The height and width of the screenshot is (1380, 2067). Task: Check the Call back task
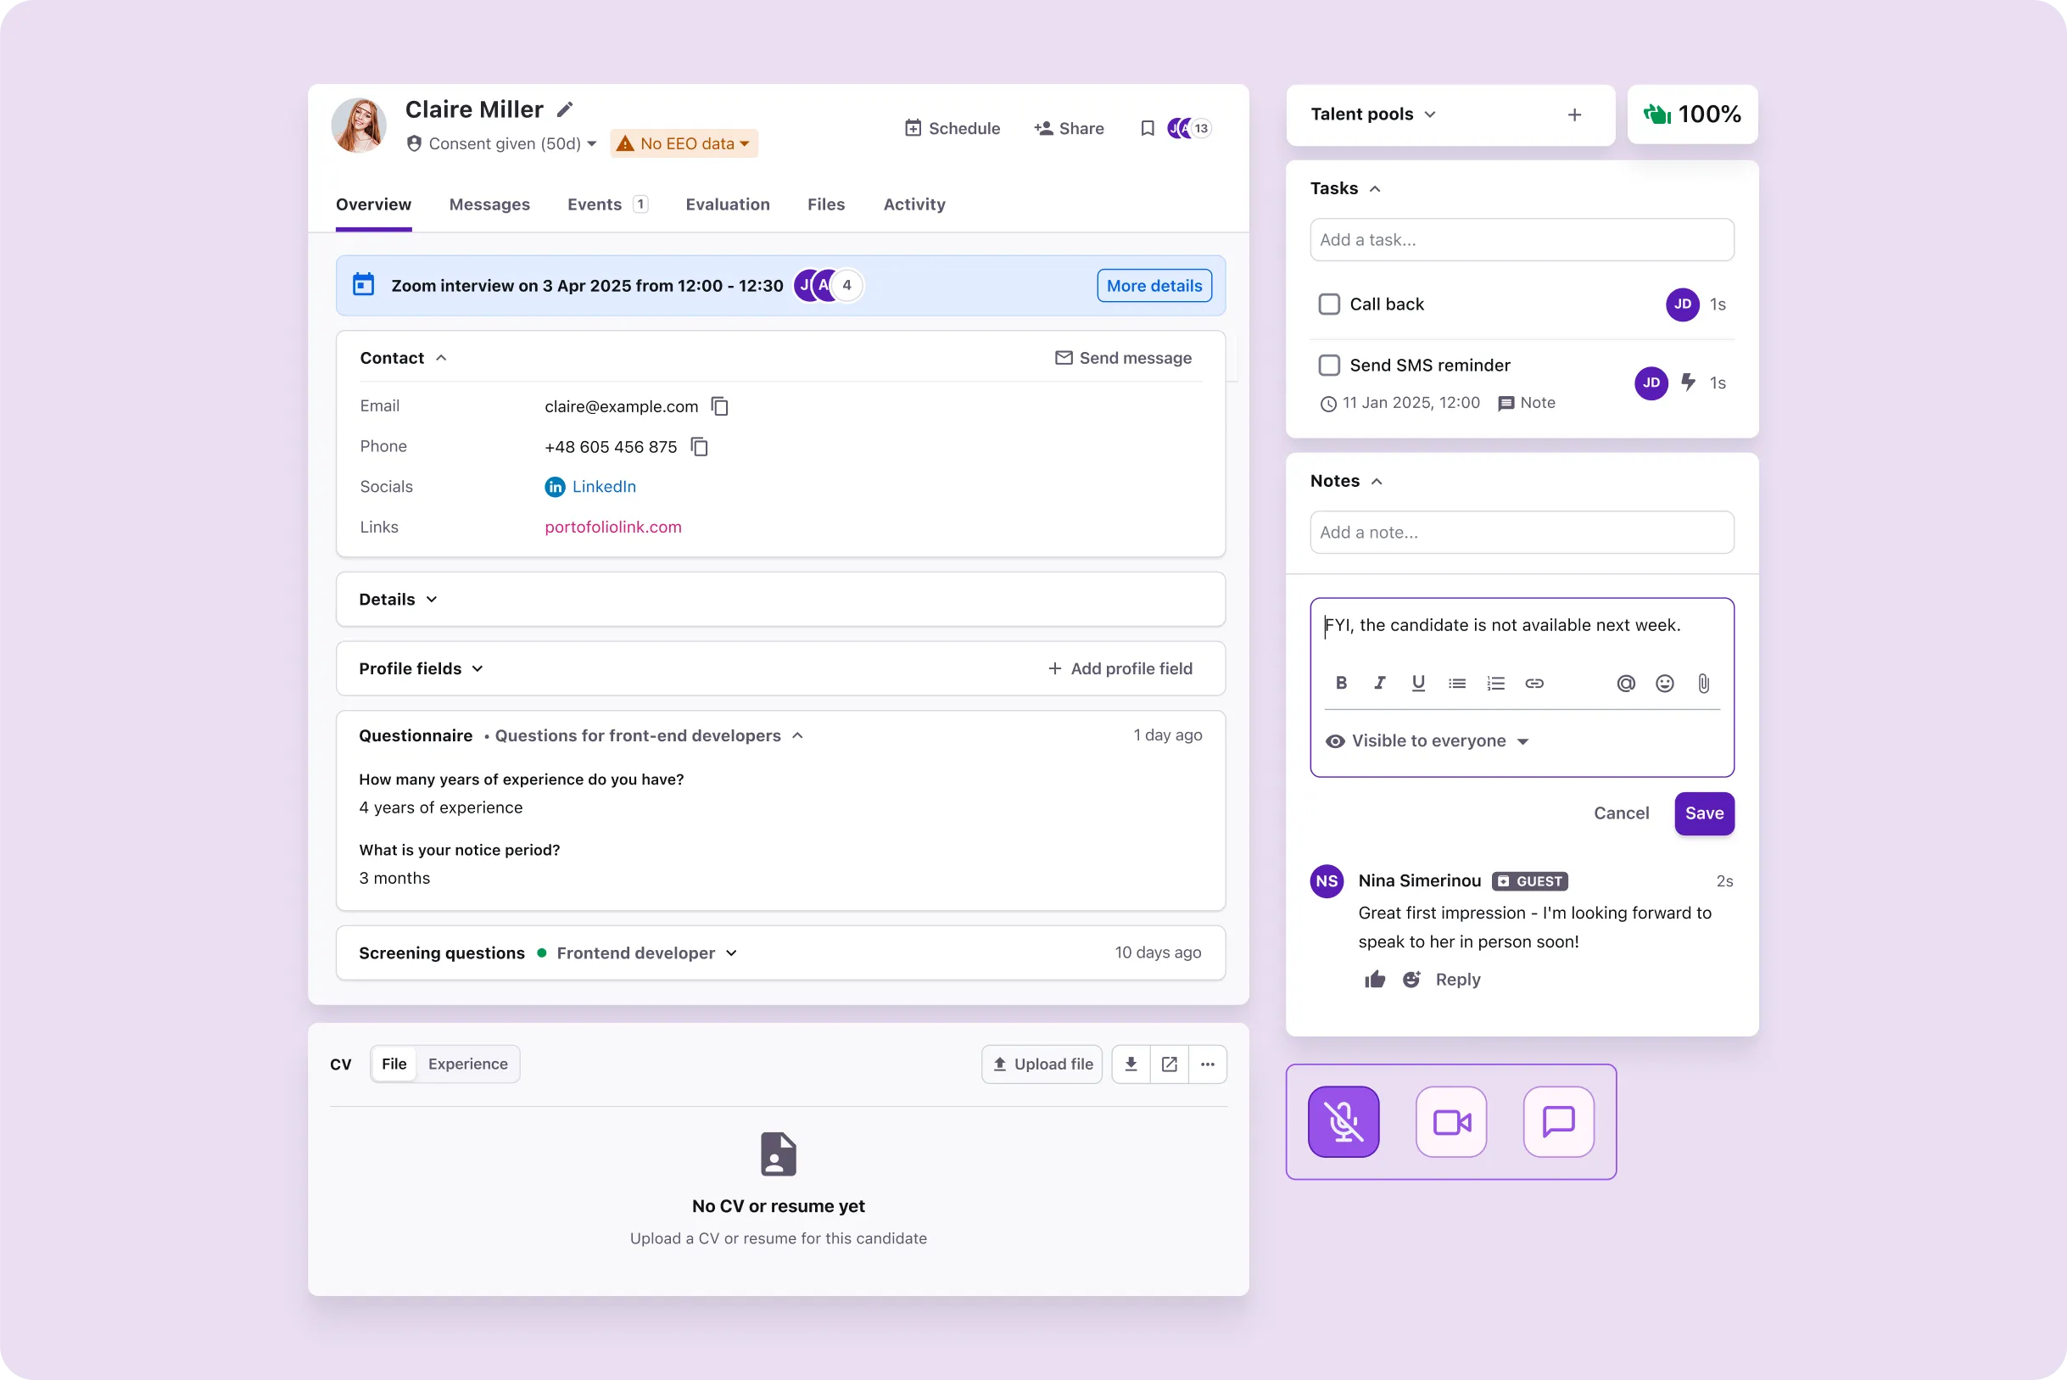pos(1329,304)
